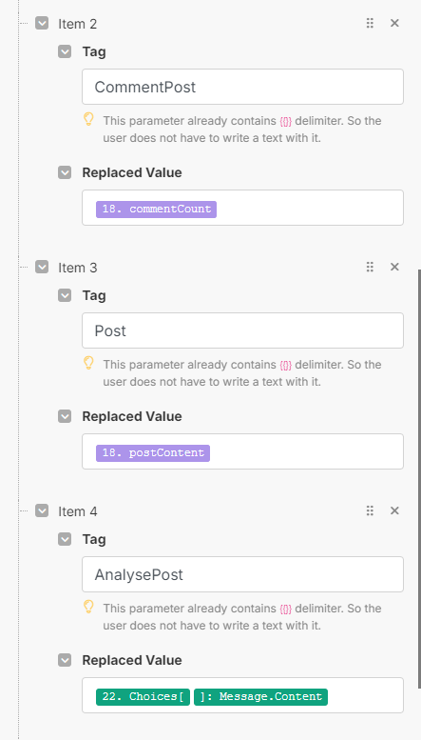This screenshot has width=421, height=740.
Task: Collapse Item 3 using its chevron
Action: (x=42, y=267)
